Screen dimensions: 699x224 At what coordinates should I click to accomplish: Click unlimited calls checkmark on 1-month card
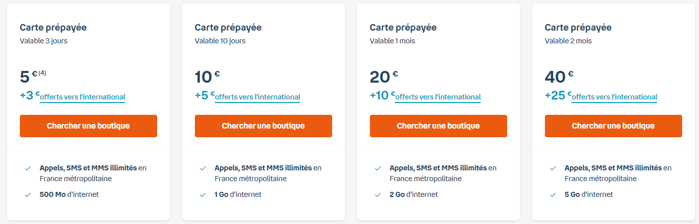pyautogui.click(x=378, y=168)
